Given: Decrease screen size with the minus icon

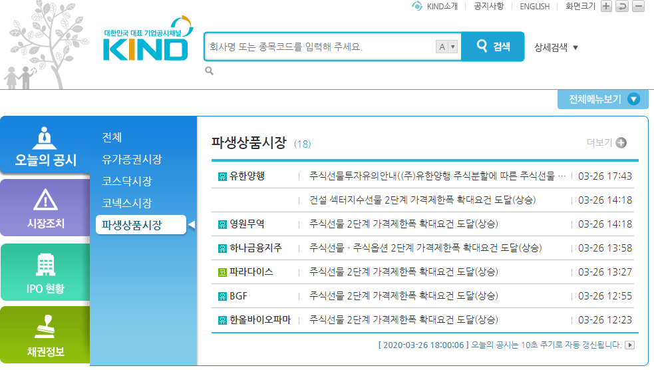Looking at the screenshot, I should 638,6.
